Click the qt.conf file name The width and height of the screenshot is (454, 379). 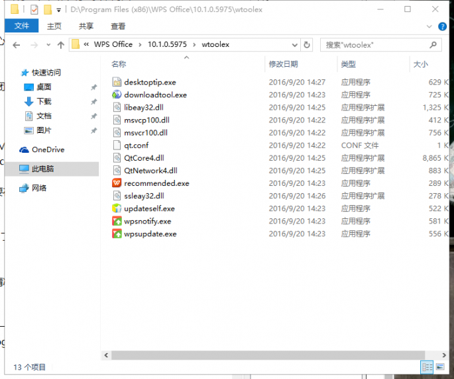pyautogui.click(x=136, y=146)
